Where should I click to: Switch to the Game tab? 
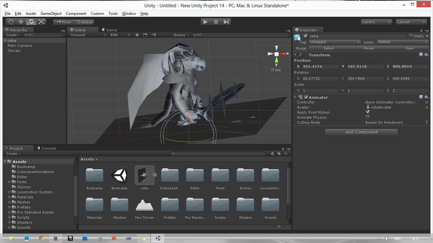(109, 30)
